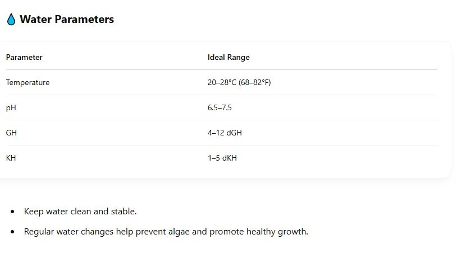Click the Temperature row label
This screenshot has width=457, height=258.
[x=28, y=82]
